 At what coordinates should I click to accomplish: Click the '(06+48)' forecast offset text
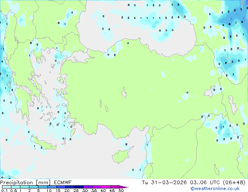[x=234, y=183]
